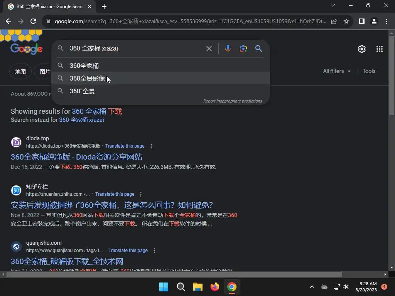The width and height of the screenshot is (395, 296).
Task: Select the 360全家桶 suggestion
Action: 161,66
